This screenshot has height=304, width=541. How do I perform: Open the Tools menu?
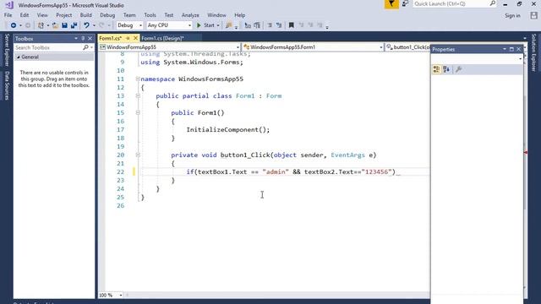click(150, 15)
